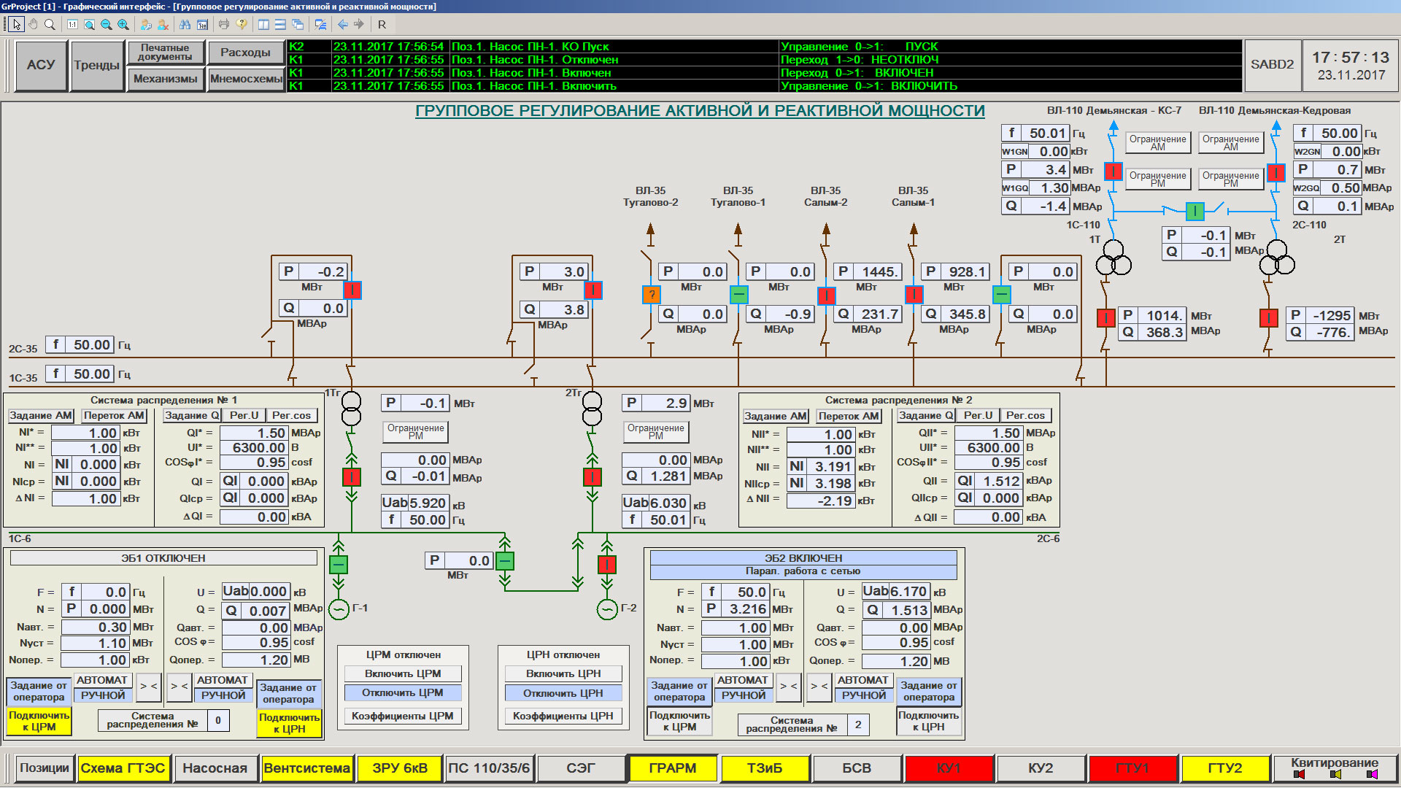Set ЭБ2 active power mode to АВТОМАТ
This screenshot has height=788, width=1401.
coord(743,680)
